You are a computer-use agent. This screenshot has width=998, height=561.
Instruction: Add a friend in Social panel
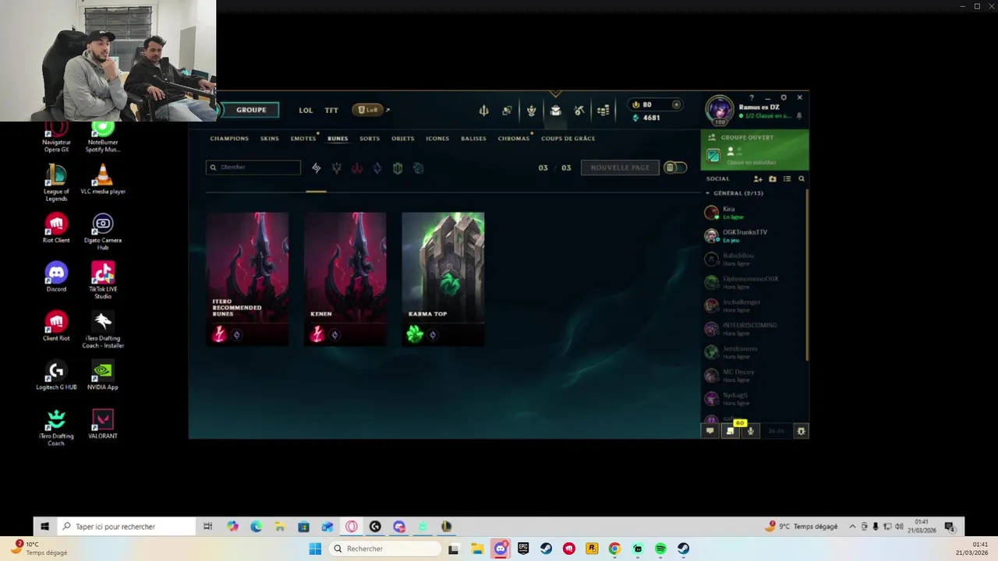pyautogui.click(x=758, y=178)
